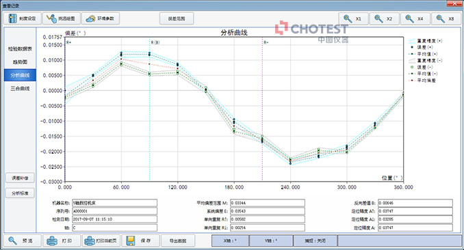464x250 pixels.
Task: Switch to the 检验数据表 data table tab
Action: [20, 48]
